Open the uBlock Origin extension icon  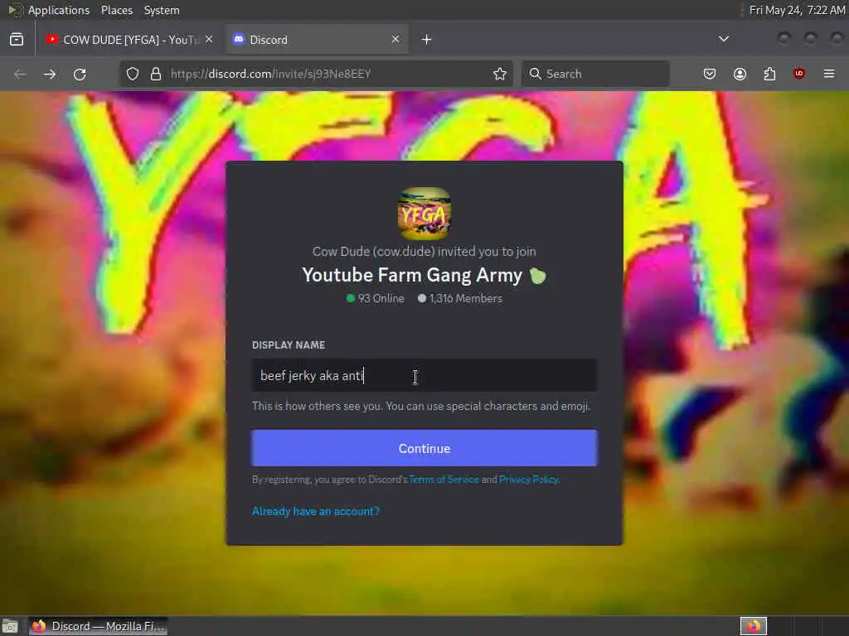[x=799, y=74]
